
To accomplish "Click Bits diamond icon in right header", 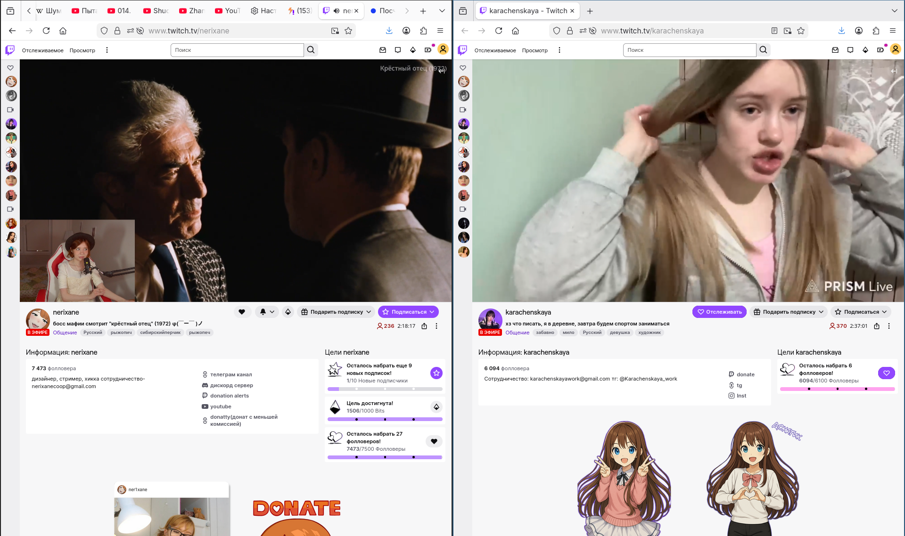I will pos(865,50).
